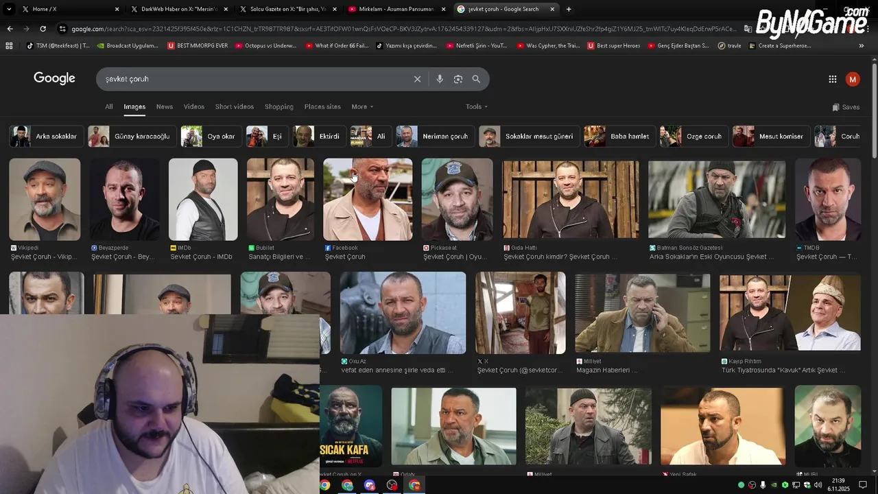Filter by Günay karacaoğlu chip
878x494 pixels.
tap(132, 137)
